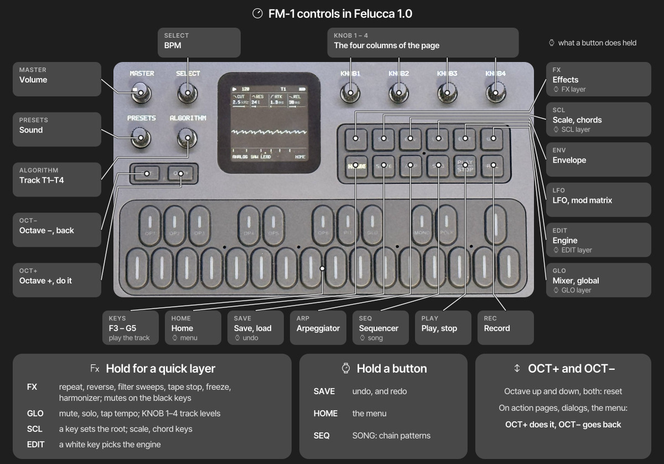
Task: Hit the PLAY/STOP button on the device
Action: coord(465,166)
